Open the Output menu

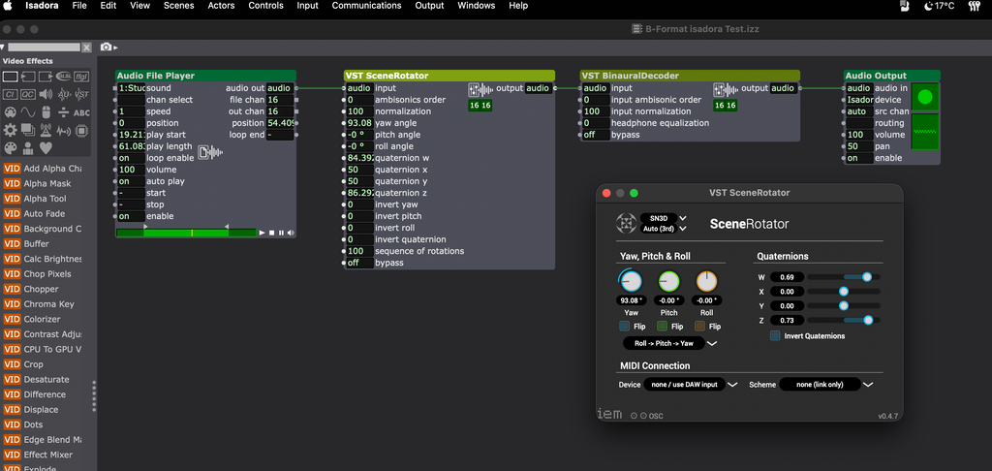[x=429, y=6]
